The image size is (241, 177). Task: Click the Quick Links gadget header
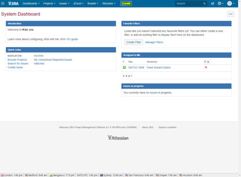pos(61,50)
